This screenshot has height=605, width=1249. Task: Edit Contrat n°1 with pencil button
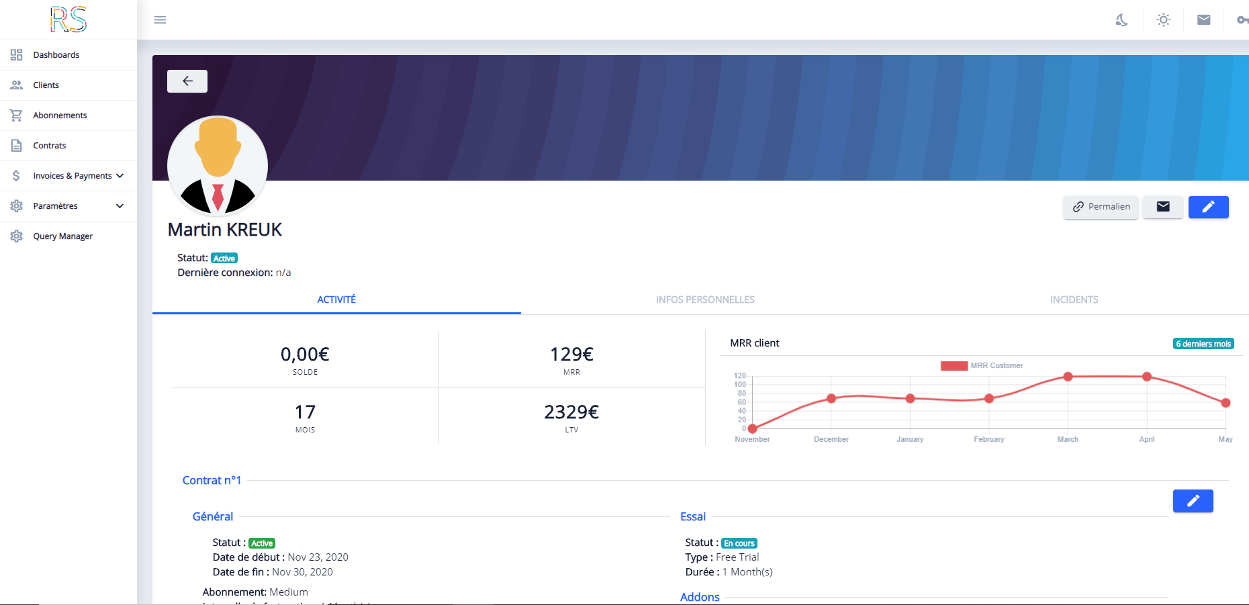pos(1193,501)
